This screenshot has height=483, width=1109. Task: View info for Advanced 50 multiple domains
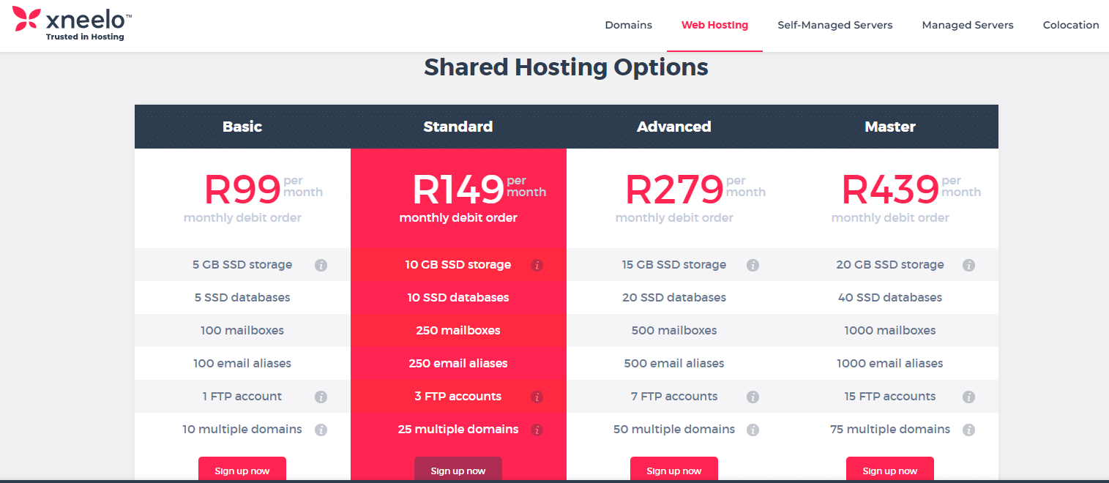[x=753, y=430]
